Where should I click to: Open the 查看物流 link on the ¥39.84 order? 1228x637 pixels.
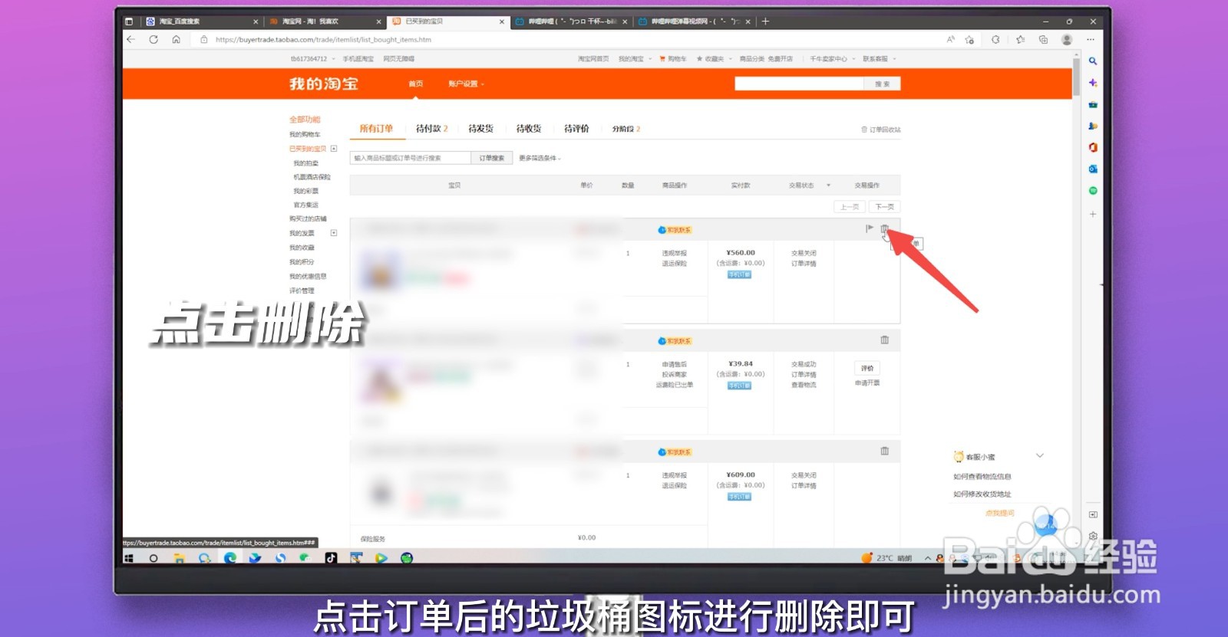point(804,386)
